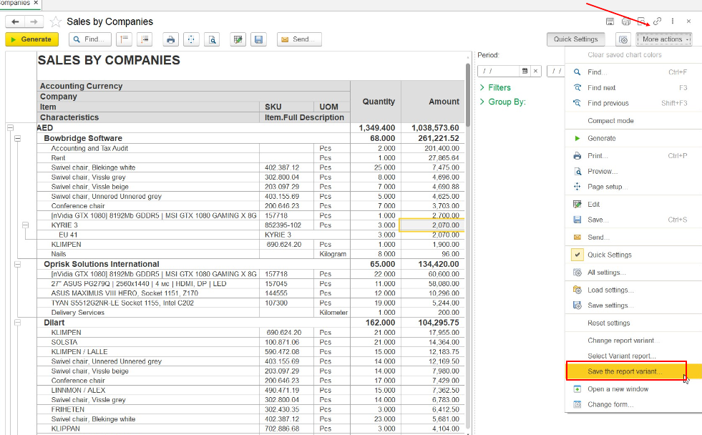Click the yellow Generate button

click(31, 39)
